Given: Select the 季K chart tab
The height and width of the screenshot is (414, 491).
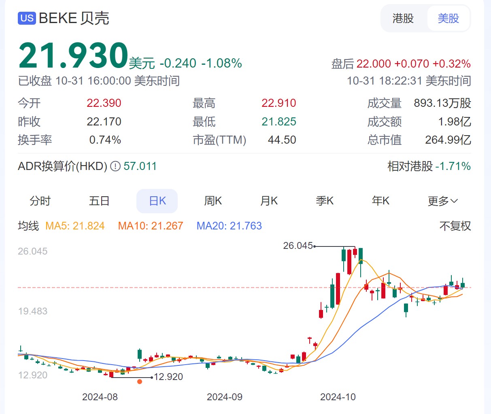Looking at the screenshot, I should 325,201.
